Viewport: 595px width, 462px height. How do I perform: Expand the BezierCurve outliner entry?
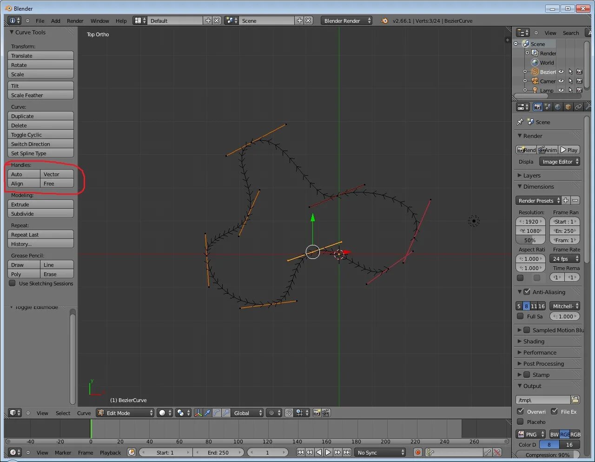pos(525,72)
